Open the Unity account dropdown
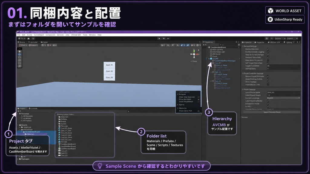 click(x=22, y=38)
